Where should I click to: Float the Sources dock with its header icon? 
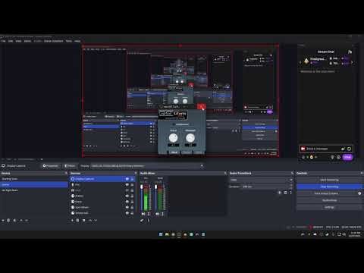click(x=136, y=173)
